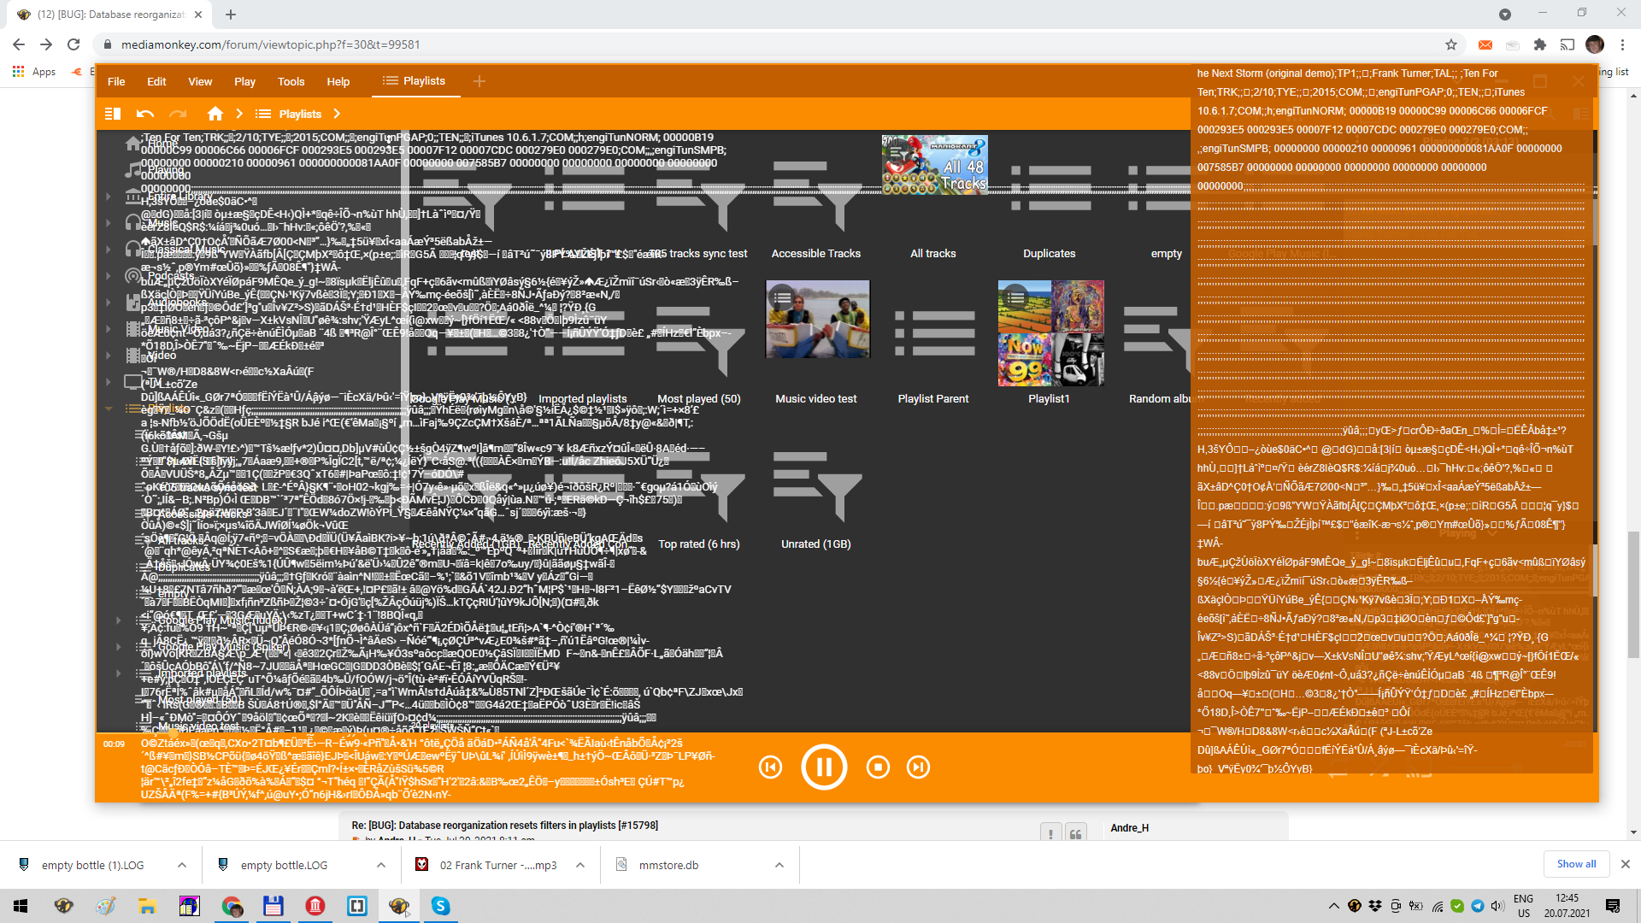Open the Playlist1 thumbnail
1641x923 pixels.
(1050, 332)
